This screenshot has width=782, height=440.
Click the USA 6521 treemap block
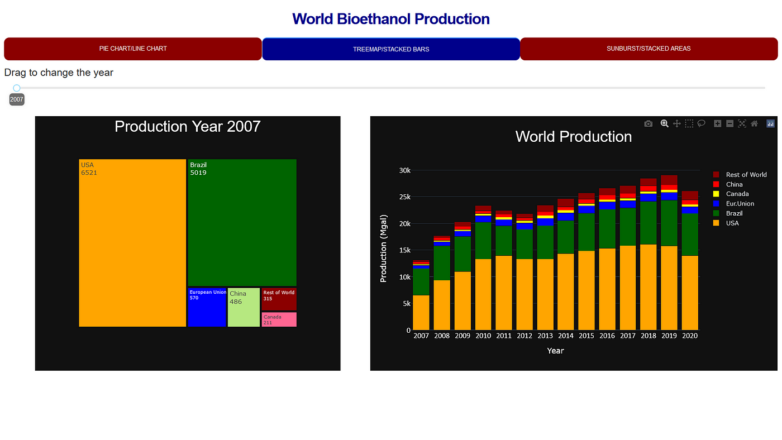(x=132, y=243)
